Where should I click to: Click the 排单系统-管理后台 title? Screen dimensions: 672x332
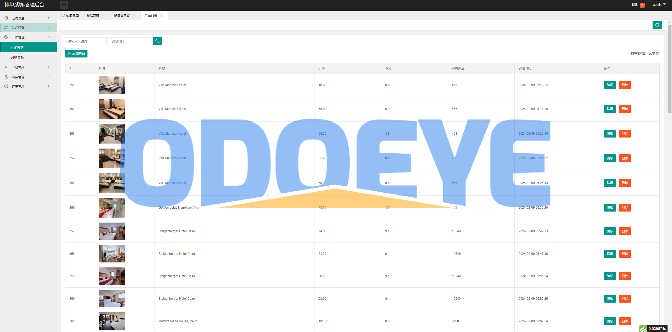(x=24, y=5)
